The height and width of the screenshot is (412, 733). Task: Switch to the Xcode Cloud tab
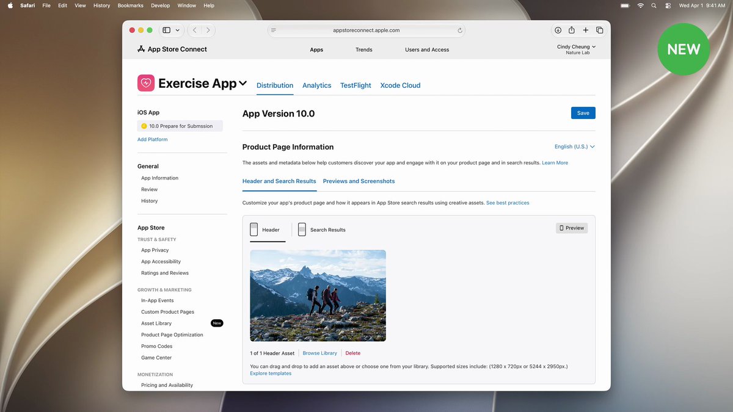[400, 85]
